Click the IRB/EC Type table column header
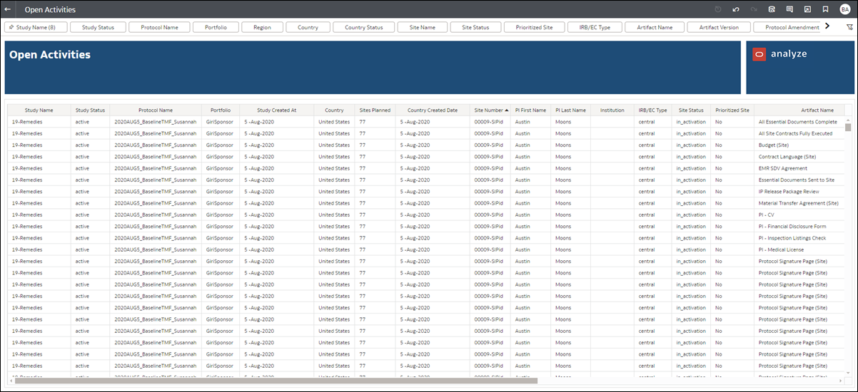The height and width of the screenshot is (392, 858). coord(653,110)
